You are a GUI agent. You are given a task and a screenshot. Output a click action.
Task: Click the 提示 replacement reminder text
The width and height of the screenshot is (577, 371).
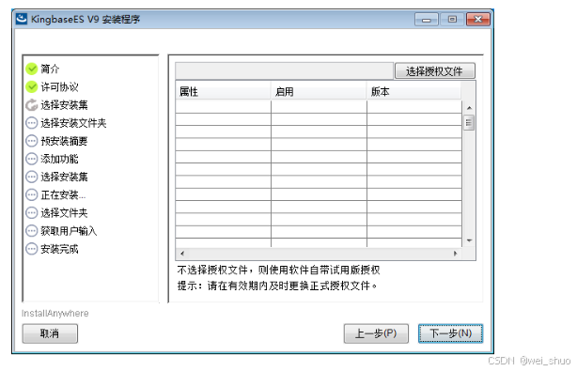coord(277,286)
